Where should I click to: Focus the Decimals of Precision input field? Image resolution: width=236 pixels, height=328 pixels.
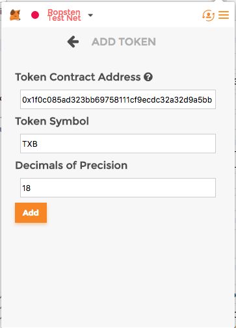pos(118,188)
